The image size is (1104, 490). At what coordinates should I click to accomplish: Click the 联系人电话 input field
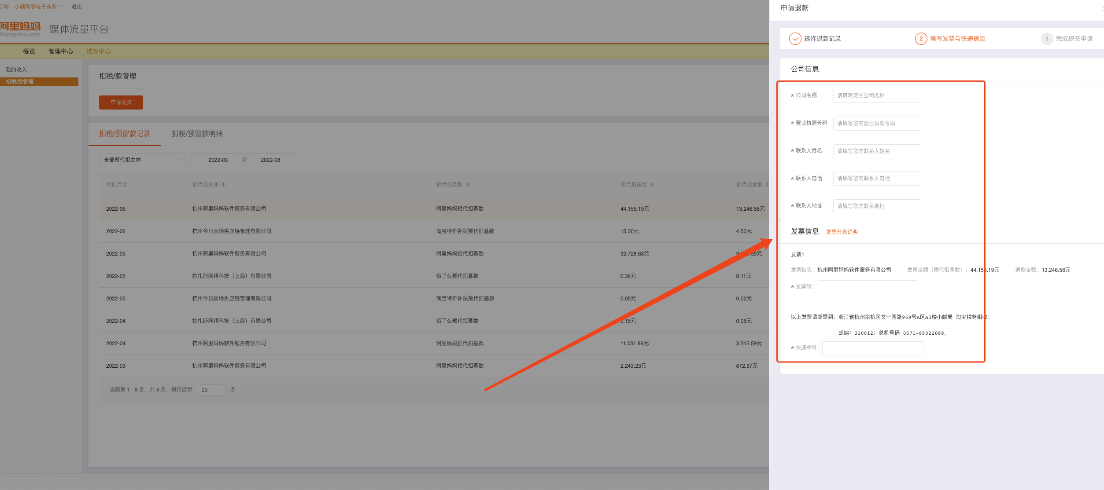click(877, 179)
